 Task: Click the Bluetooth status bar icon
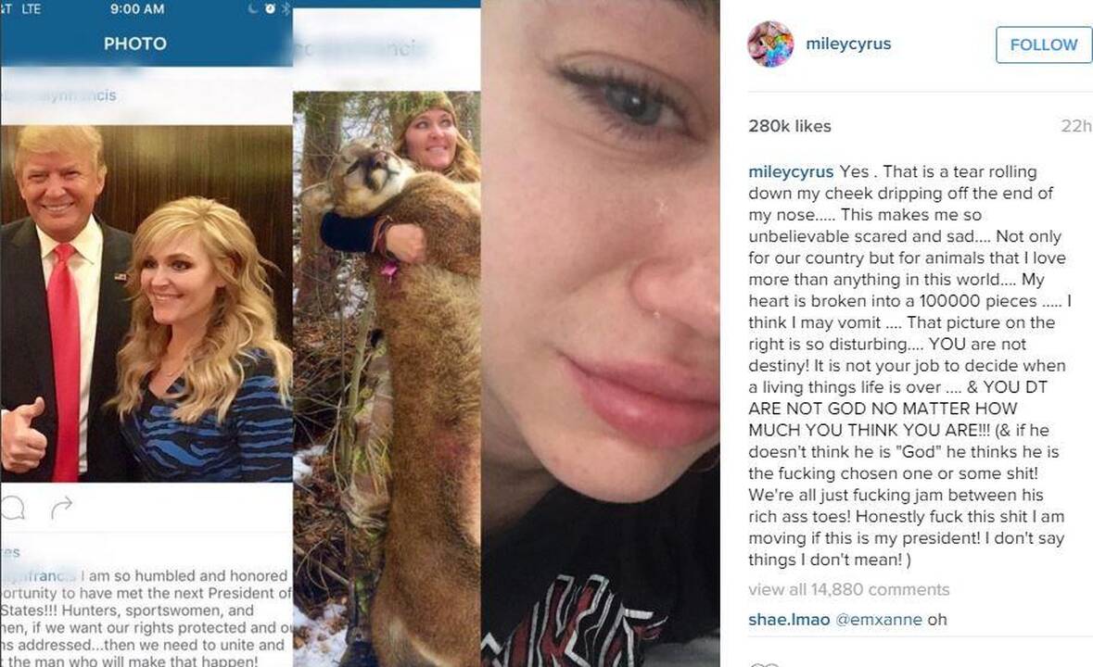pyautogui.click(x=286, y=8)
